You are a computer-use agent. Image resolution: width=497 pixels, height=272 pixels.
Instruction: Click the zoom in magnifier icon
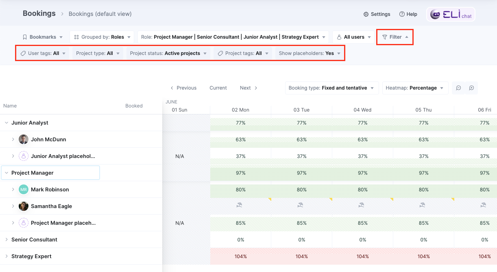471,88
